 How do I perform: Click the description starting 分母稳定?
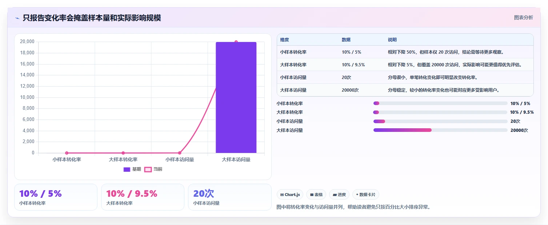pos(444,90)
